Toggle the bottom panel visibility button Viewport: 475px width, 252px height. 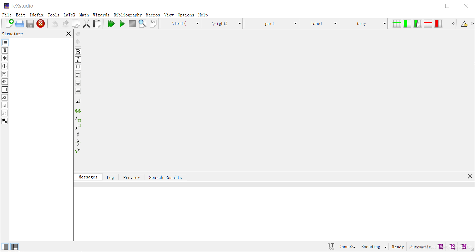tap(15, 247)
